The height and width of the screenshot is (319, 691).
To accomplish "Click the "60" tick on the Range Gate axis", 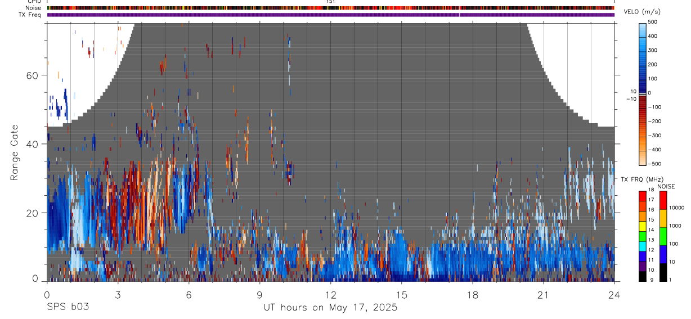I will tap(34, 75).
